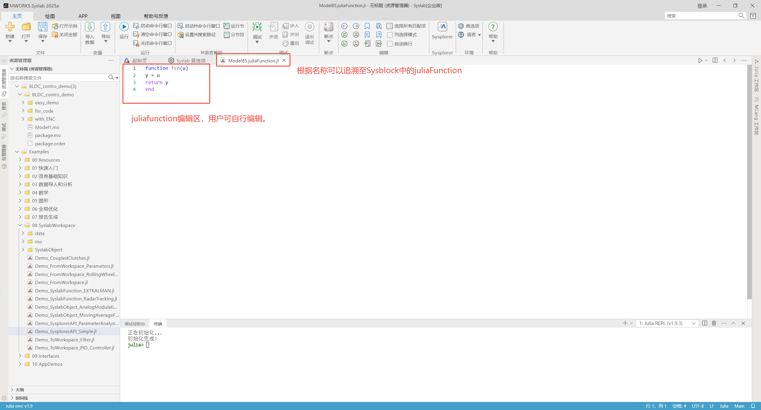Click 清空命令行窗口
This screenshot has width=761, height=410.
coord(152,34)
